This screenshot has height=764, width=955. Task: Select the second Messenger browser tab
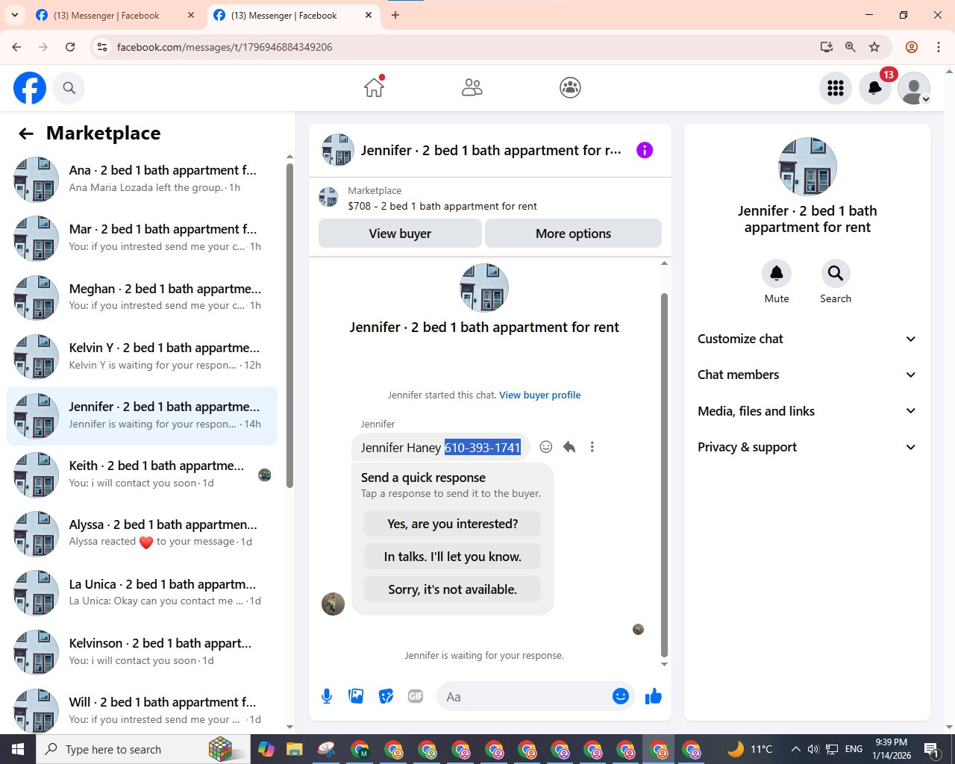(292, 15)
